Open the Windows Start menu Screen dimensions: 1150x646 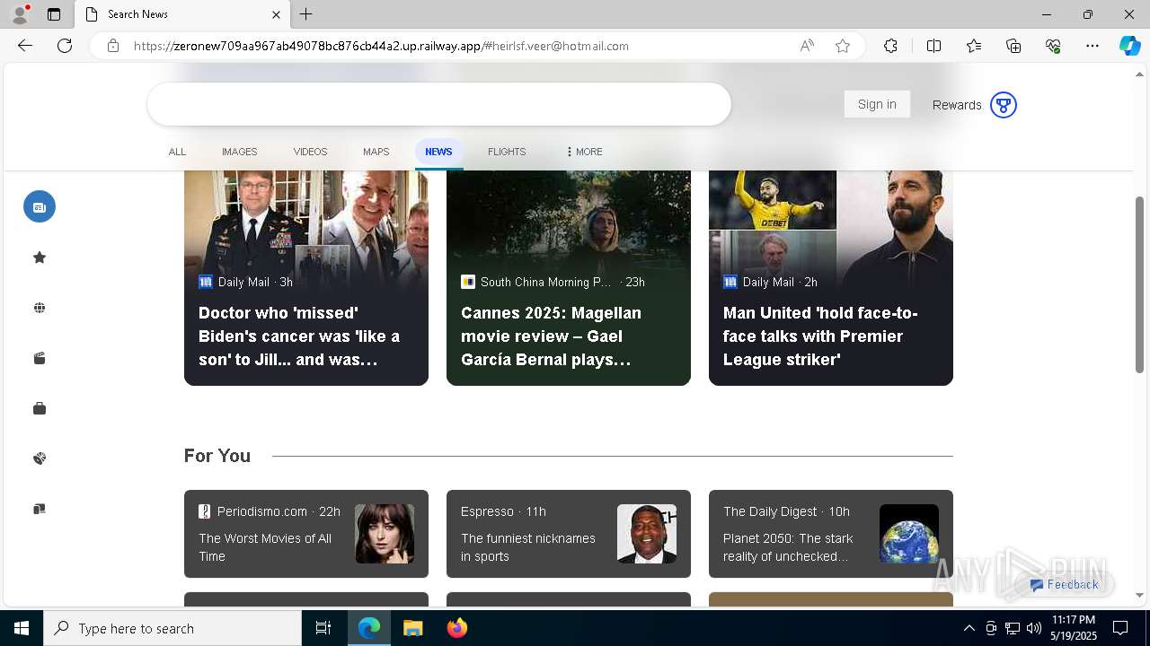(x=22, y=628)
